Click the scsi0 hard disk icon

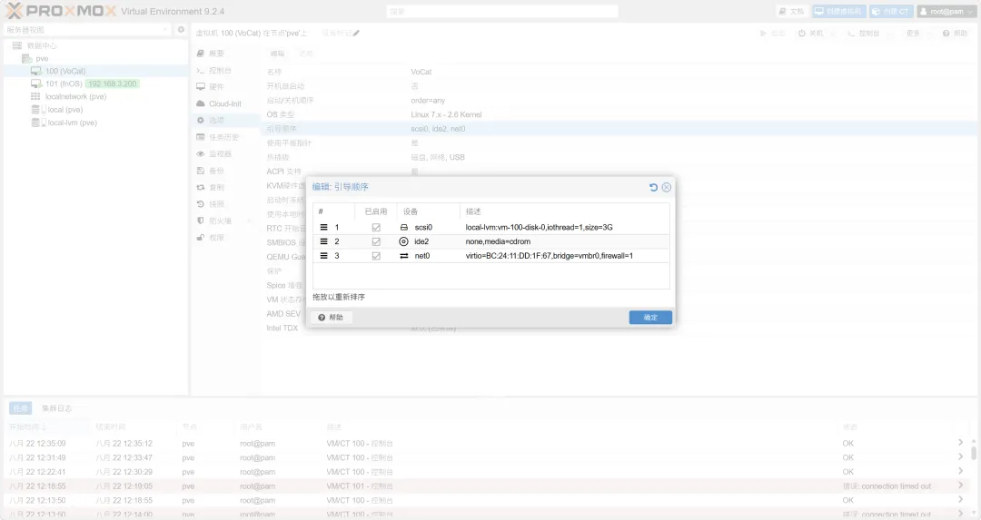click(x=403, y=228)
